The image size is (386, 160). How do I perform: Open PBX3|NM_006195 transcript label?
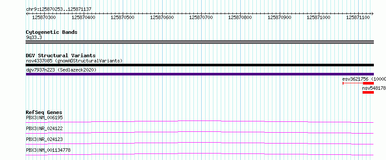[x=44, y=118]
